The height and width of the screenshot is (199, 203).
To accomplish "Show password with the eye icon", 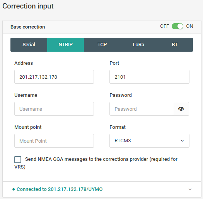I will (x=181, y=109).
